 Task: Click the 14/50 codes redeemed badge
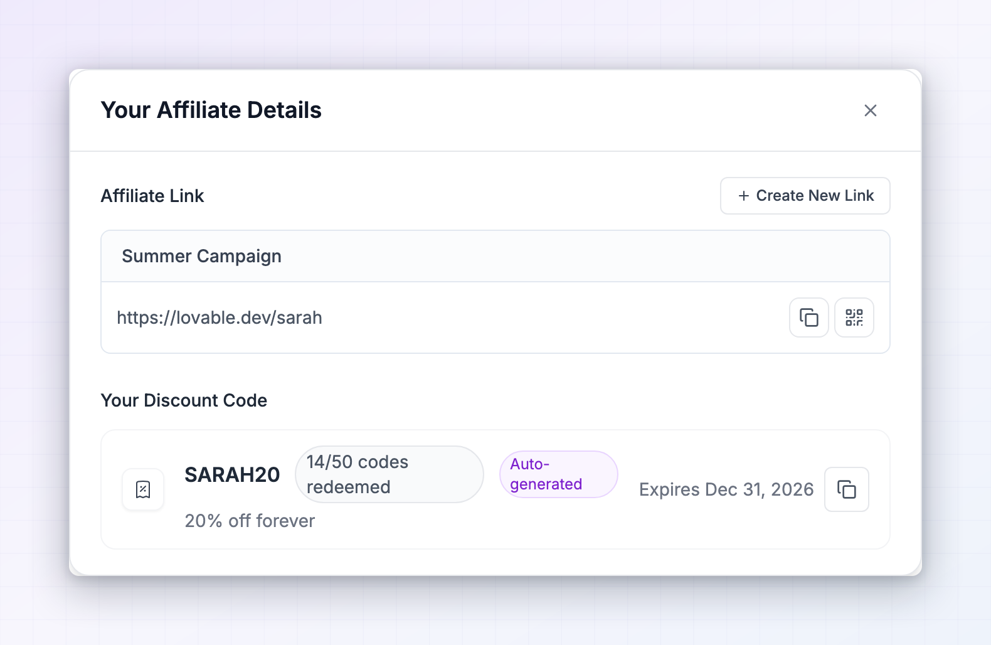coord(390,474)
